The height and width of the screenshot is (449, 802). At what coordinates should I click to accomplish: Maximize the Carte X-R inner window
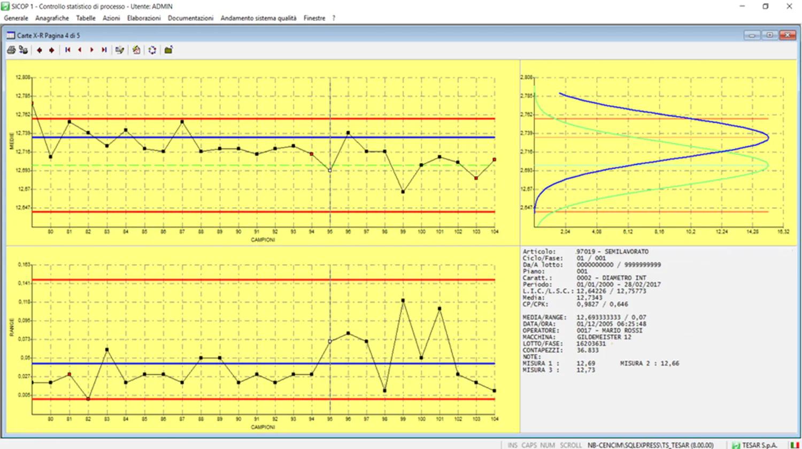click(x=769, y=35)
